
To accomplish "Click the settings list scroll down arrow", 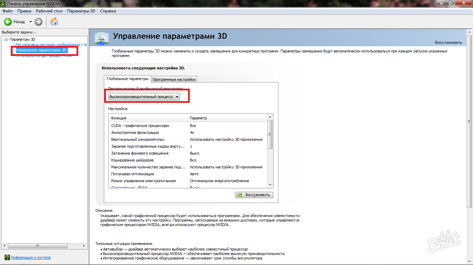I will point(270,185).
